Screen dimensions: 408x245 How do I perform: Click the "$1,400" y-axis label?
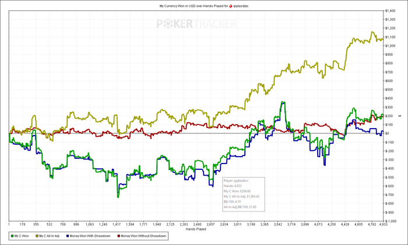pyautogui.click(x=391, y=11)
